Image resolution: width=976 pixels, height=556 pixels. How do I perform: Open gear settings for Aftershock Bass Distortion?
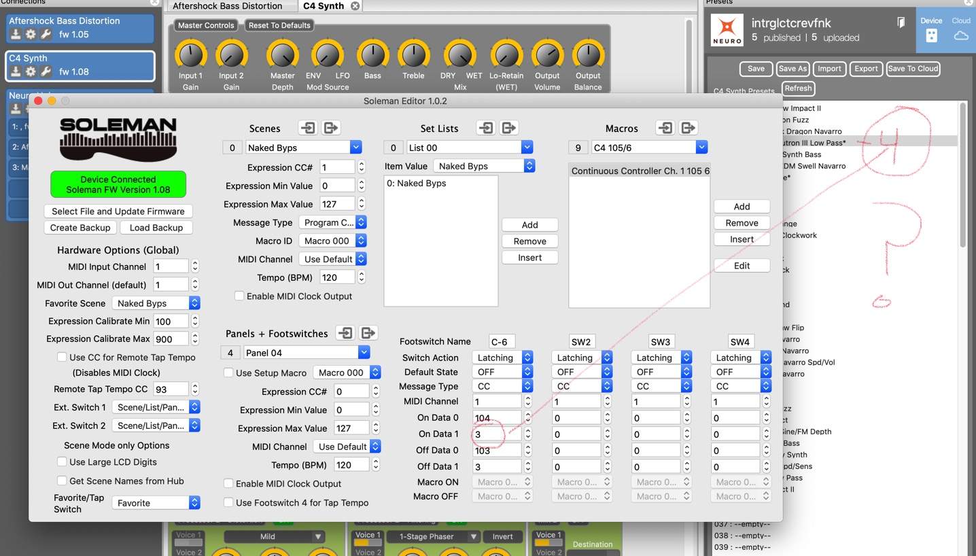coord(31,34)
